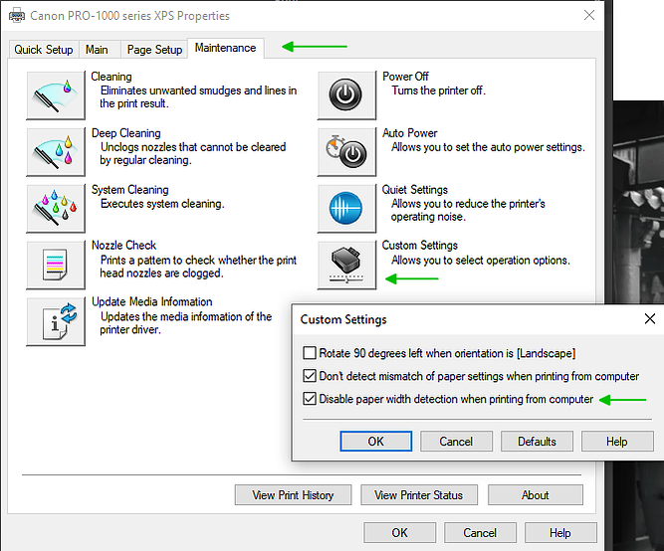Click the Update Media Information icon
The width and height of the screenshot is (664, 551).
[x=56, y=321]
